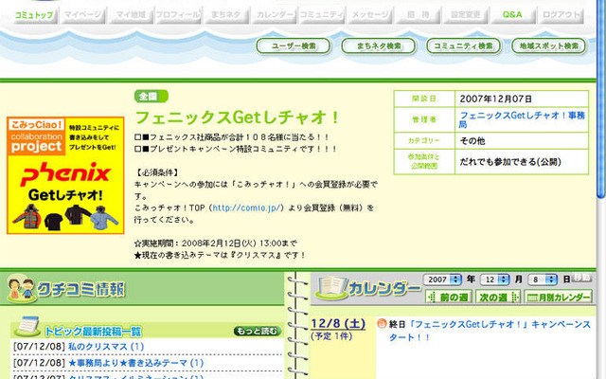Click the 移動 button beside day selector
The width and height of the screenshot is (606, 379).
pos(581,278)
